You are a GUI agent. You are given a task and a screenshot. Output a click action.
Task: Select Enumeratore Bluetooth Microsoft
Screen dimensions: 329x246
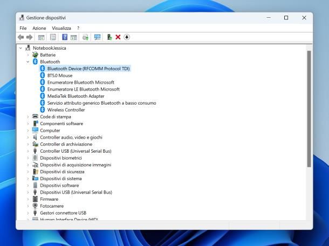pyautogui.click(x=81, y=83)
